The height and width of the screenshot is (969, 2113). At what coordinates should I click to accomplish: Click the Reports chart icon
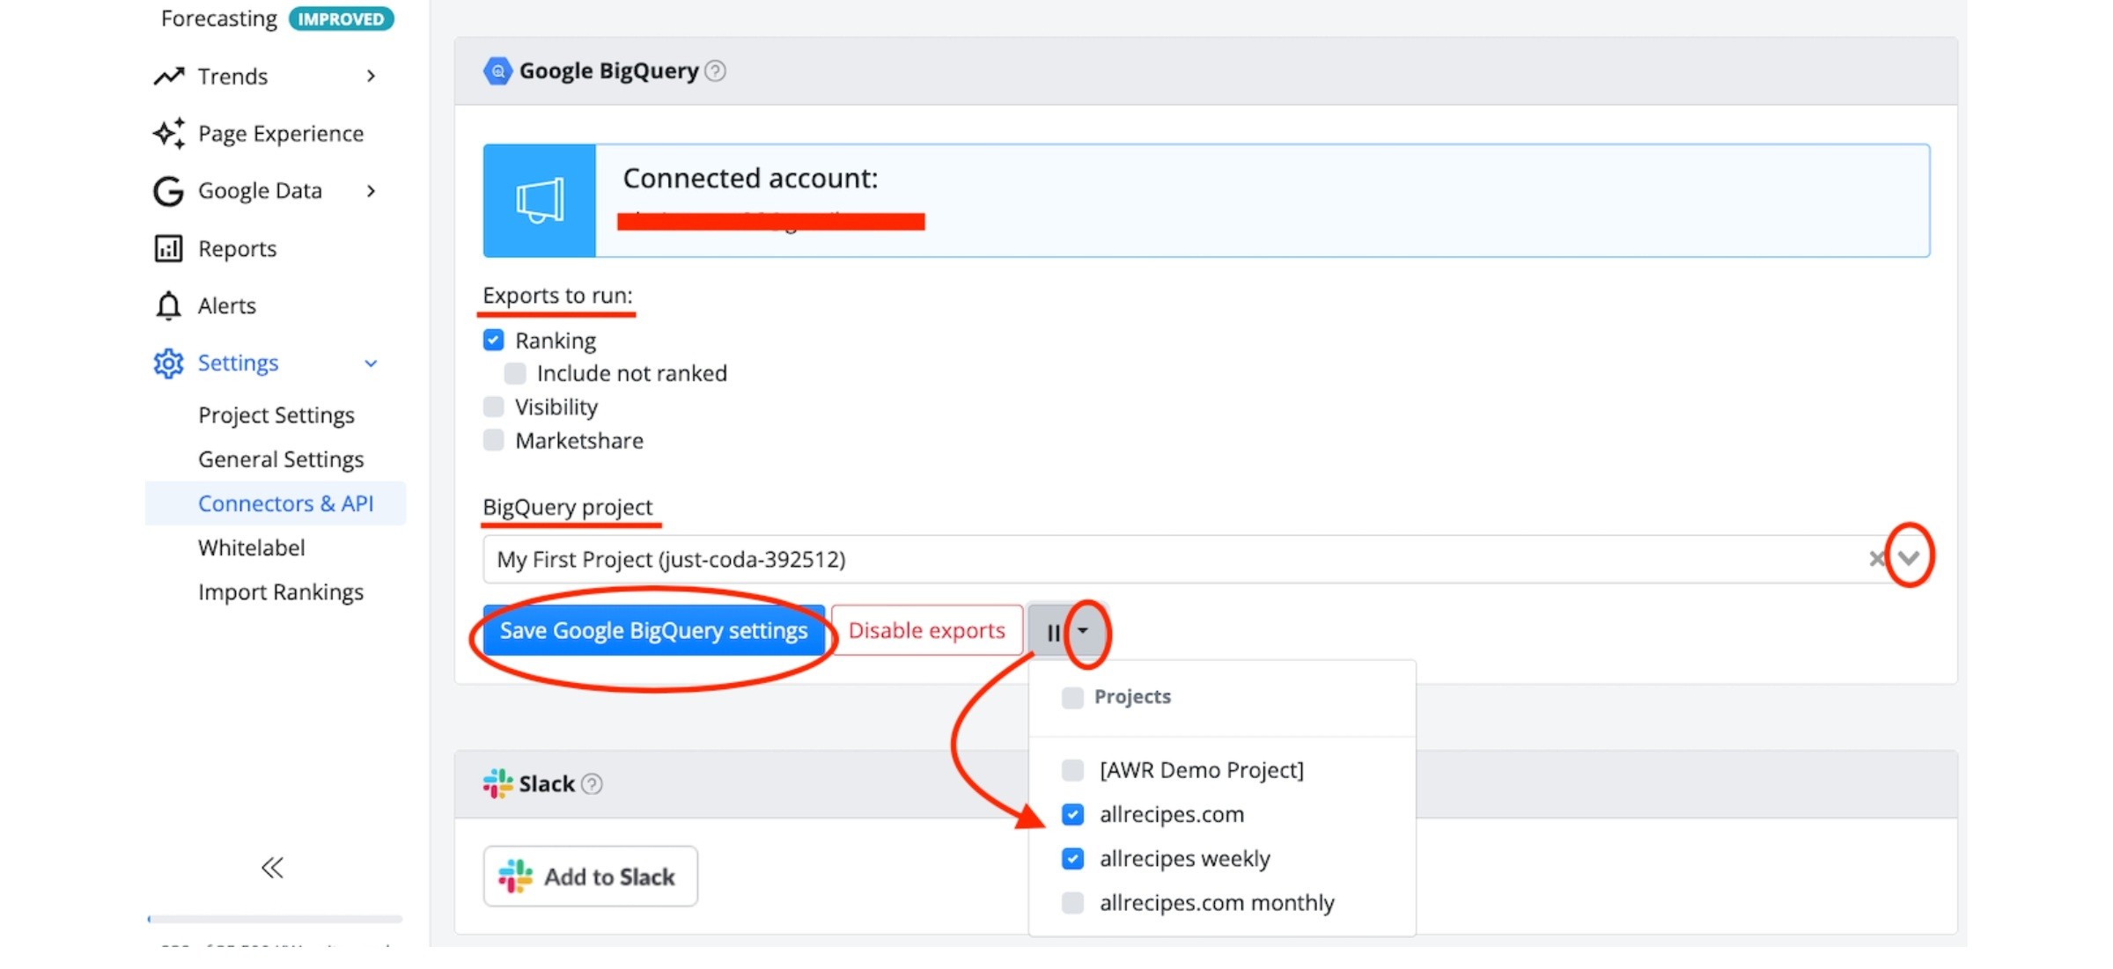[168, 249]
